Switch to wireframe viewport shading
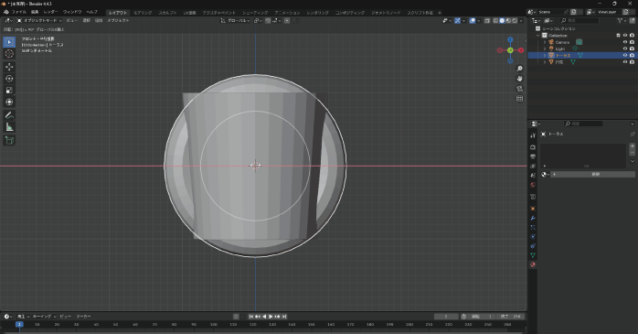The image size is (638, 334). (x=495, y=20)
